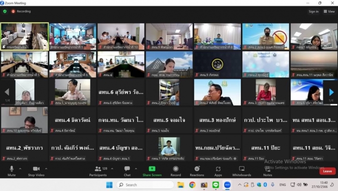This screenshot has width=338, height=191.
Task: Click Bluetooth icon in system tray
Action: 265,185
